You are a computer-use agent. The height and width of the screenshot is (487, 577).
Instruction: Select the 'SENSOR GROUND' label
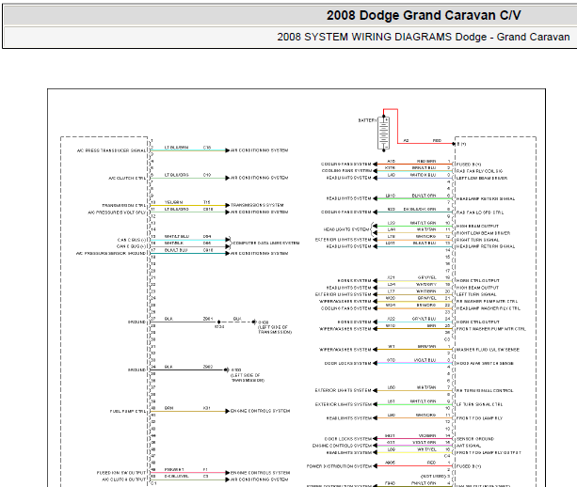point(475,439)
